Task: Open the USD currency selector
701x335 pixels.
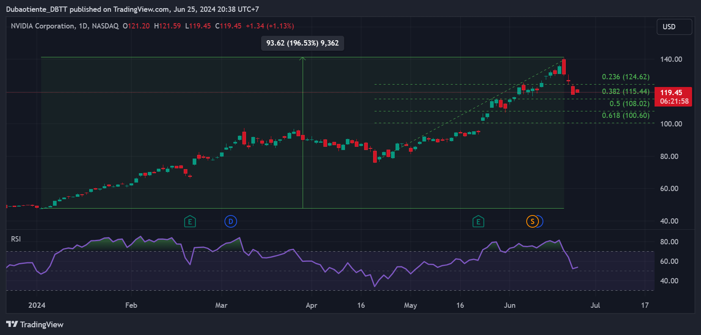Action: pos(674,27)
